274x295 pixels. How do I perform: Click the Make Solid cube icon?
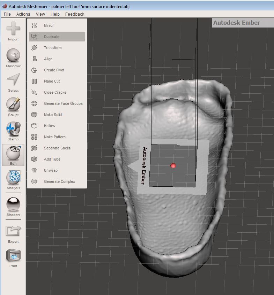click(34, 114)
